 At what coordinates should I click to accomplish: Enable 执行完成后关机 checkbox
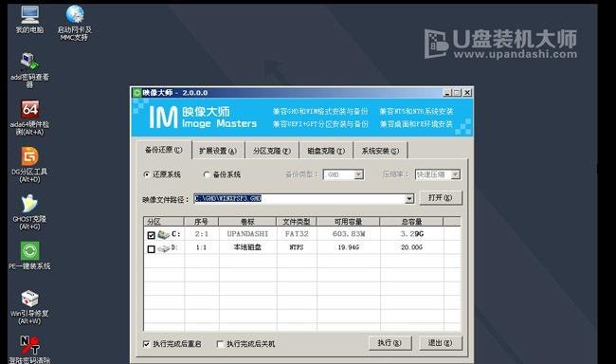tap(221, 344)
